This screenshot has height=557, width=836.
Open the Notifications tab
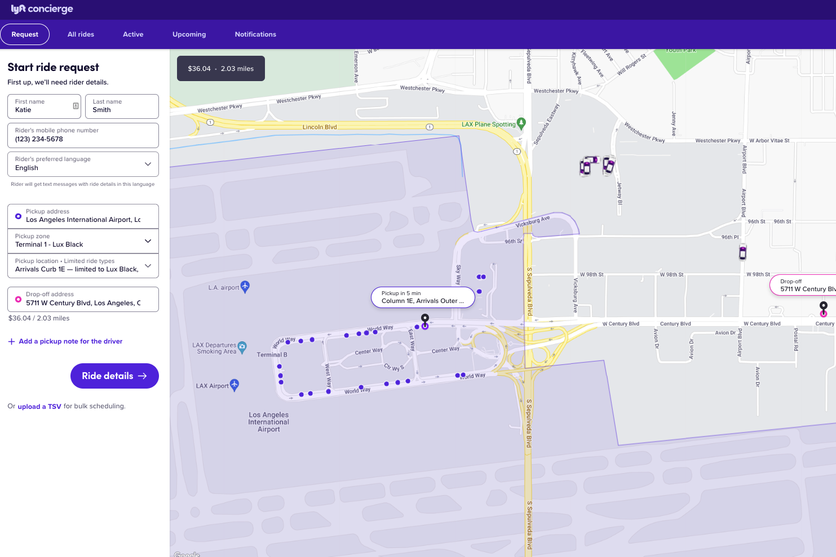tap(255, 34)
